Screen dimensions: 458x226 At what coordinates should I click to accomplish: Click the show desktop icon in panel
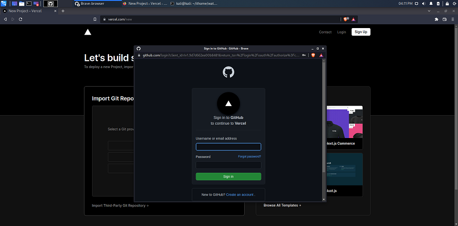pos(15,3)
